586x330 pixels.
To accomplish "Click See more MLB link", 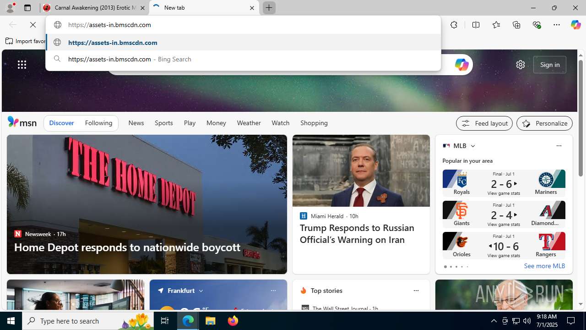I will [544, 266].
